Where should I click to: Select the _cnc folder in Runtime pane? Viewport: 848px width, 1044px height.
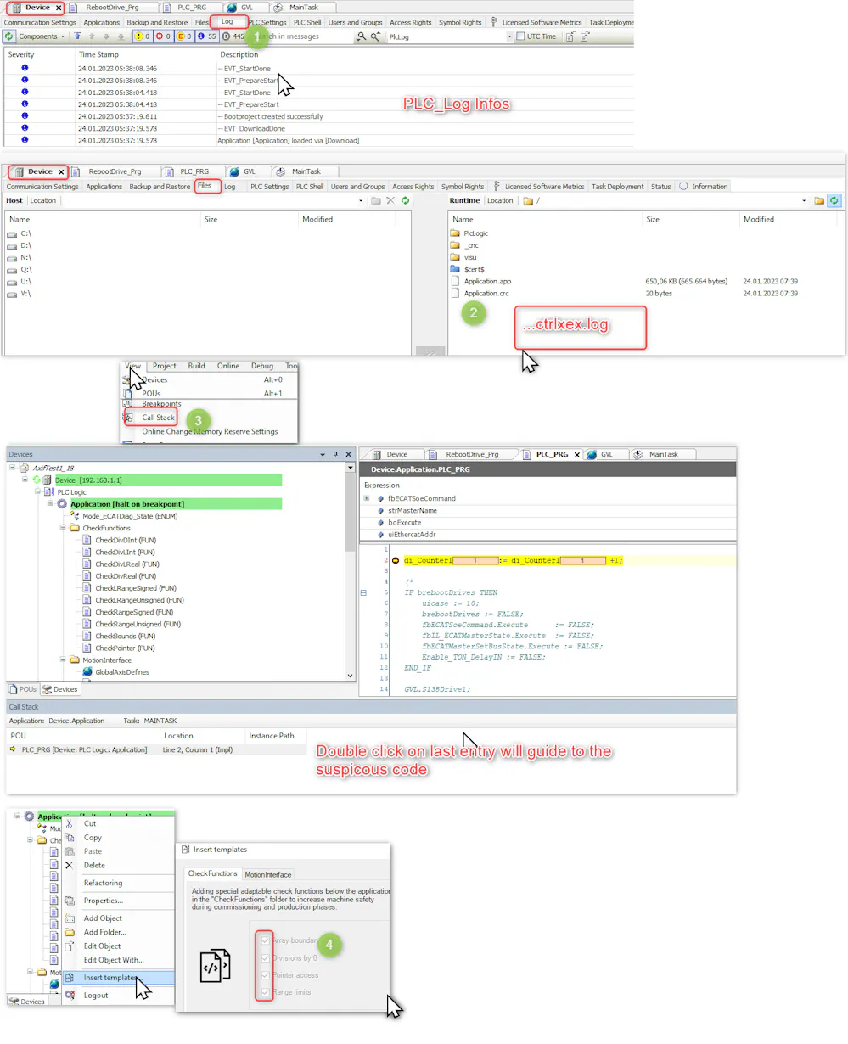click(x=464, y=245)
